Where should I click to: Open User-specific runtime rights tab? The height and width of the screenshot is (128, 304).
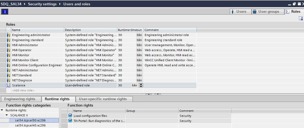point(103,99)
